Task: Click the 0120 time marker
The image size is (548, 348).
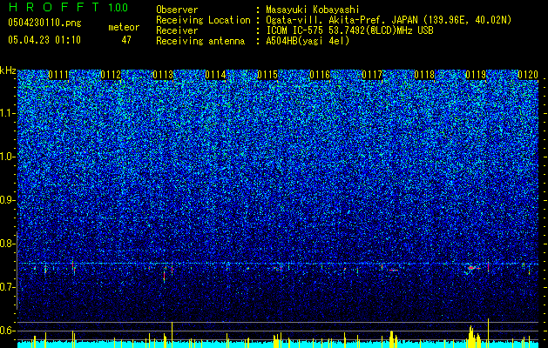Action: click(x=528, y=75)
